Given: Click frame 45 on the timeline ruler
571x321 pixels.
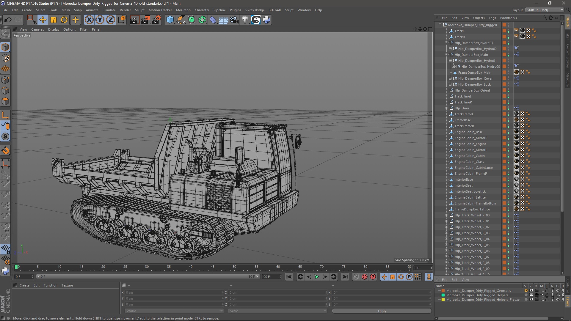Looking at the screenshot, I should (212, 267).
